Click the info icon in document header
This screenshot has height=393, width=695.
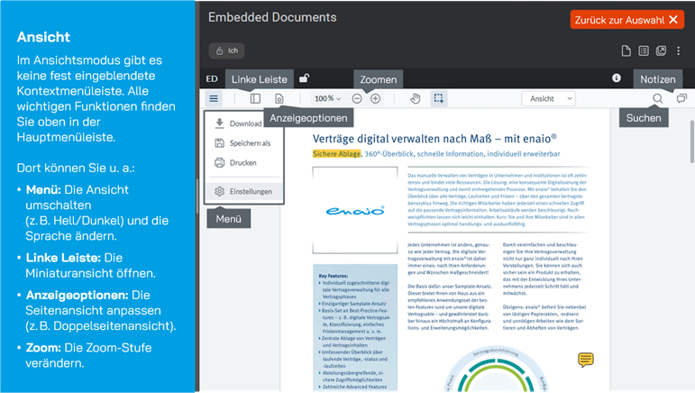coord(617,78)
